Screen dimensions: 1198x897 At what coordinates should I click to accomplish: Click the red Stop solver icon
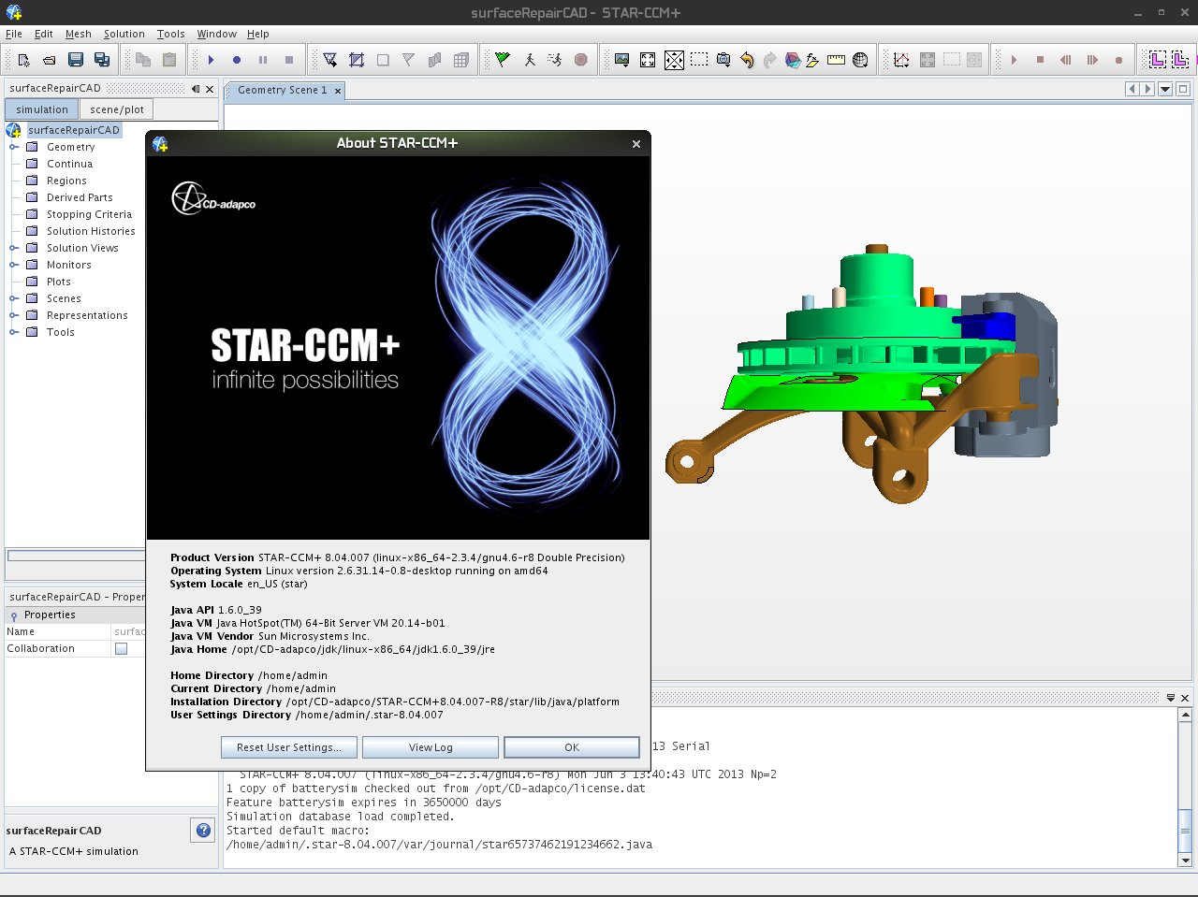(x=581, y=60)
